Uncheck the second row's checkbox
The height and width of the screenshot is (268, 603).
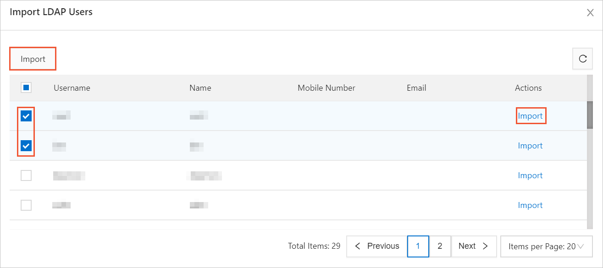[26, 146]
